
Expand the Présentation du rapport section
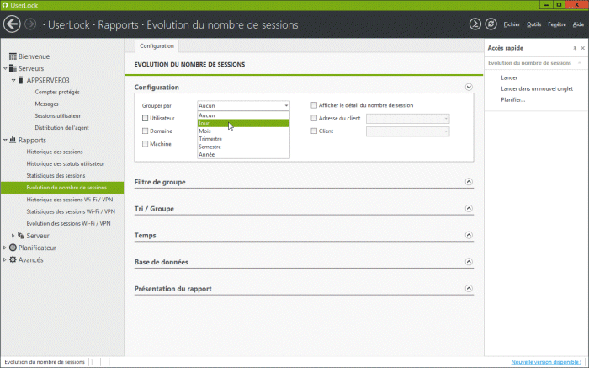(x=469, y=289)
